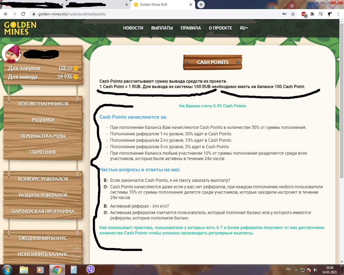
Task: Open РАЗДАЧА РЕФЕРАЛОВ in the sidebar
Action: tap(43, 195)
